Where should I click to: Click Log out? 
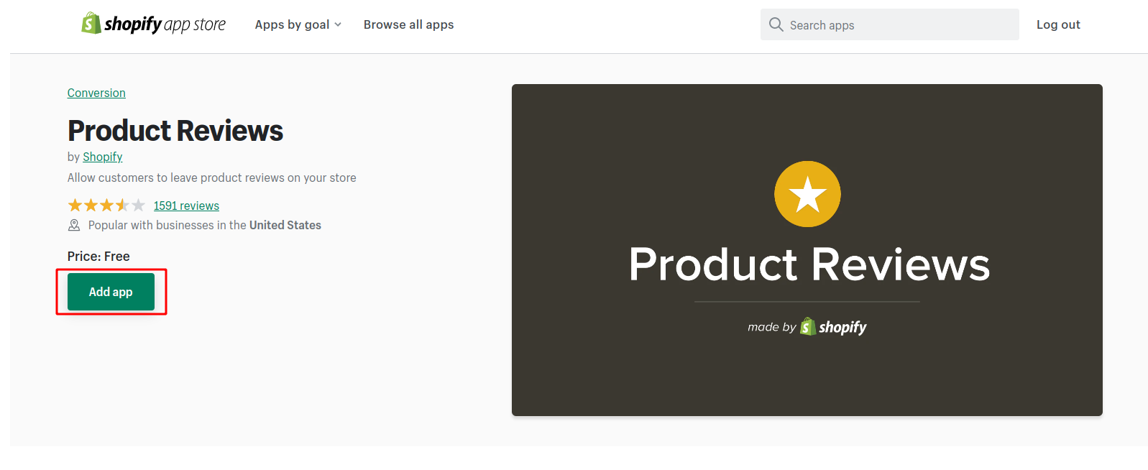(x=1058, y=24)
